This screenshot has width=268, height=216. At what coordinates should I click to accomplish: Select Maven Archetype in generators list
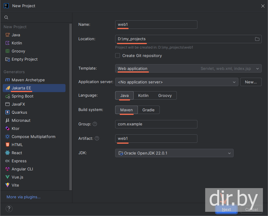point(28,80)
